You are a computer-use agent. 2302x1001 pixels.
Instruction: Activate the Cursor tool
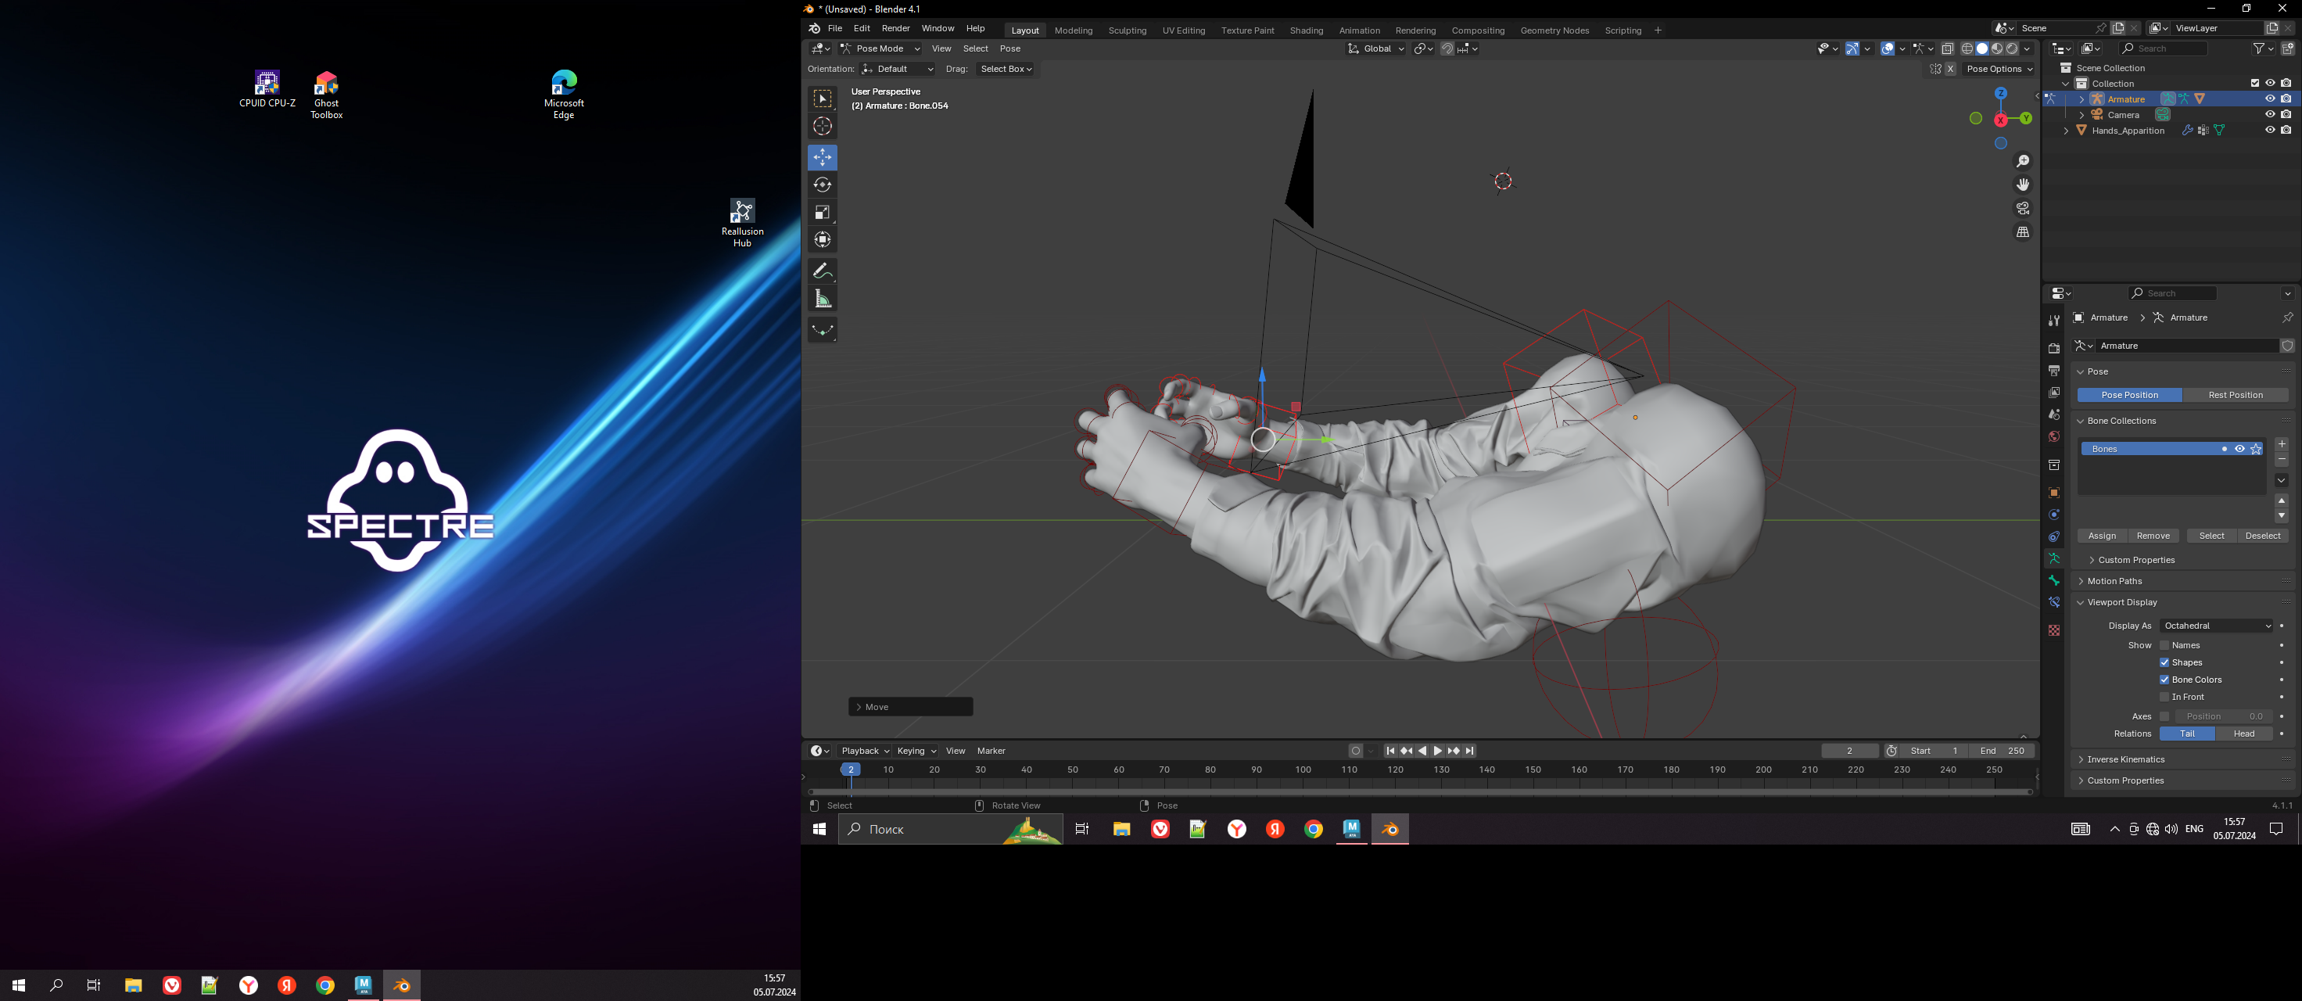pos(822,126)
